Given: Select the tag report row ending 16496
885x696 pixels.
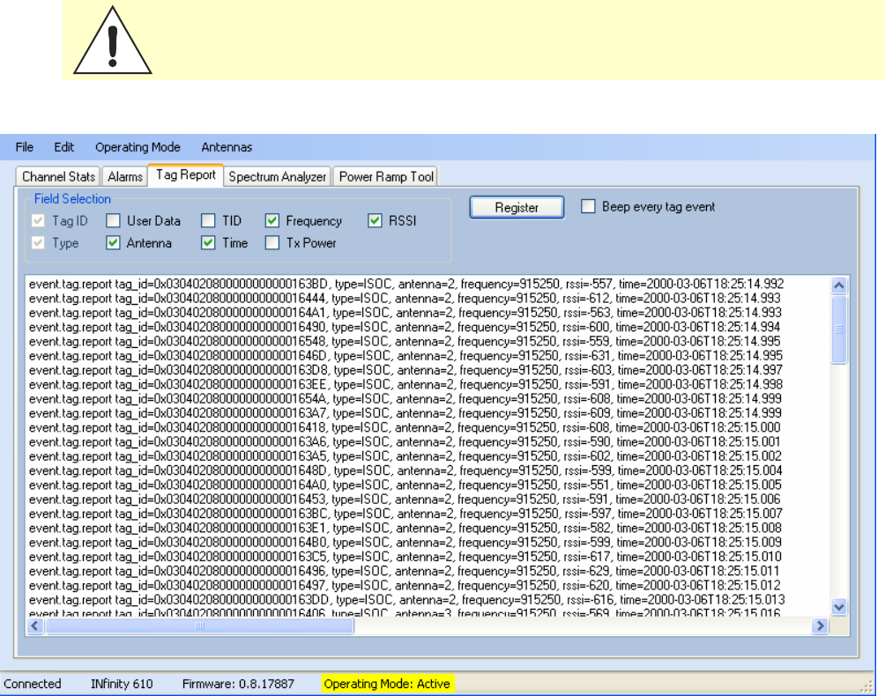Looking at the screenshot, I should pyautogui.click(x=405, y=572).
